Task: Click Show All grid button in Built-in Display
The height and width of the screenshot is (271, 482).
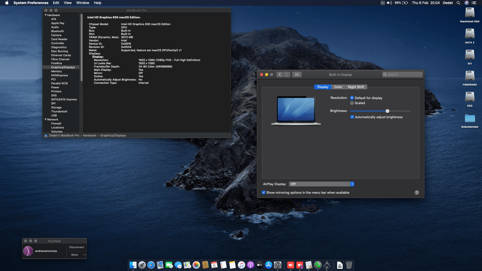Action: point(297,75)
